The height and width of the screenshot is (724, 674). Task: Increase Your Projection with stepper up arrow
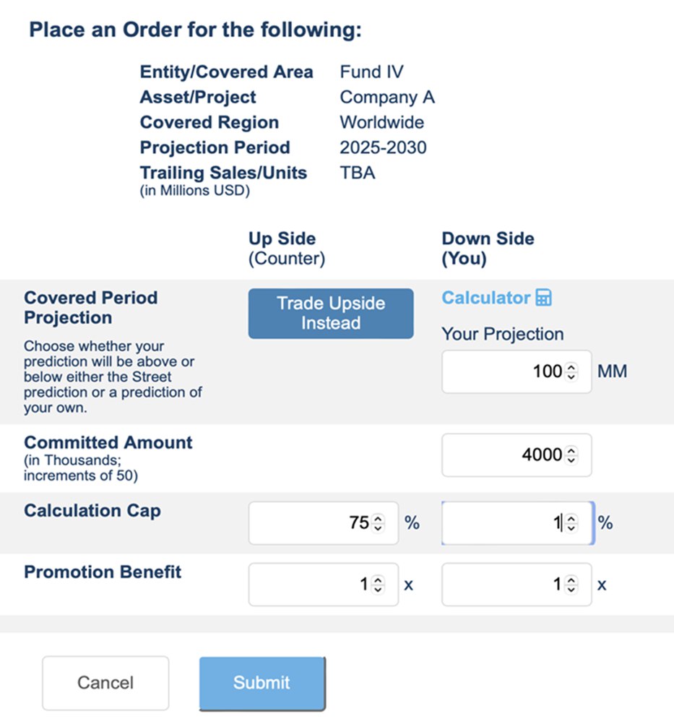571,368
